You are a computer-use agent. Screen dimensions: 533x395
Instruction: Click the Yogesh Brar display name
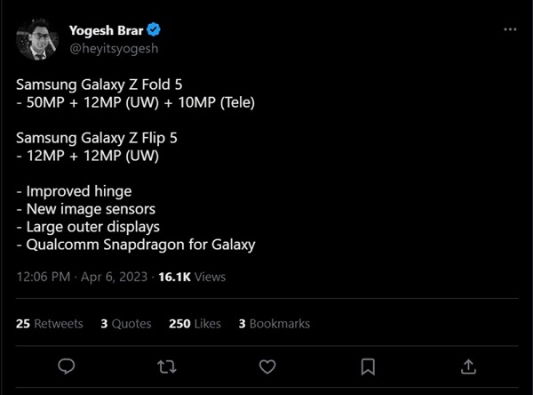[x=106, y=30]
